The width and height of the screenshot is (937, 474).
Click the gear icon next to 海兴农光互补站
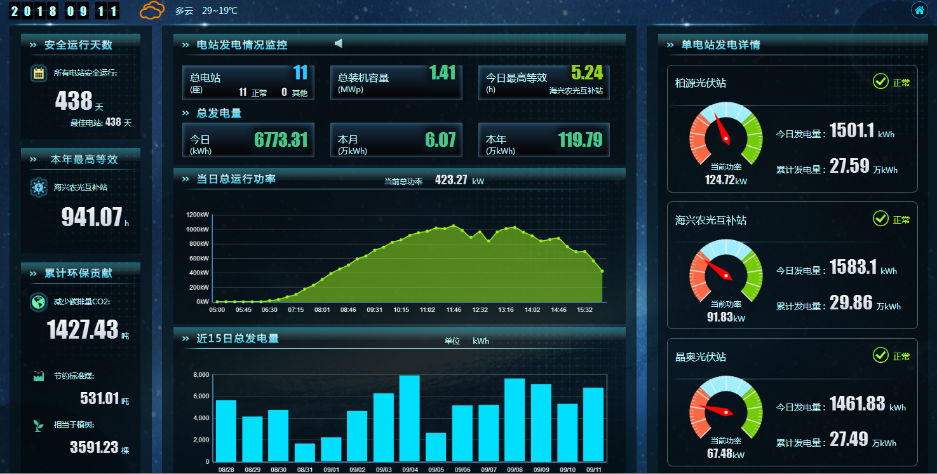[x=39, y=187]
